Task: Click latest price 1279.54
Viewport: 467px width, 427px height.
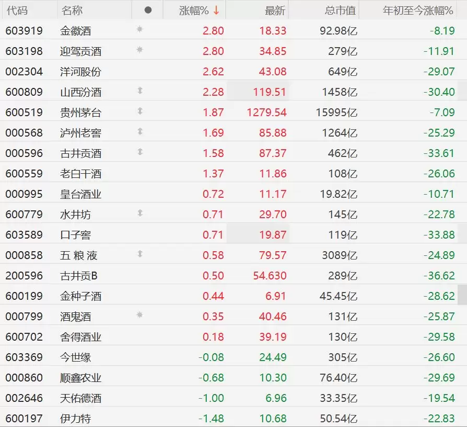Action: point(267,113)
